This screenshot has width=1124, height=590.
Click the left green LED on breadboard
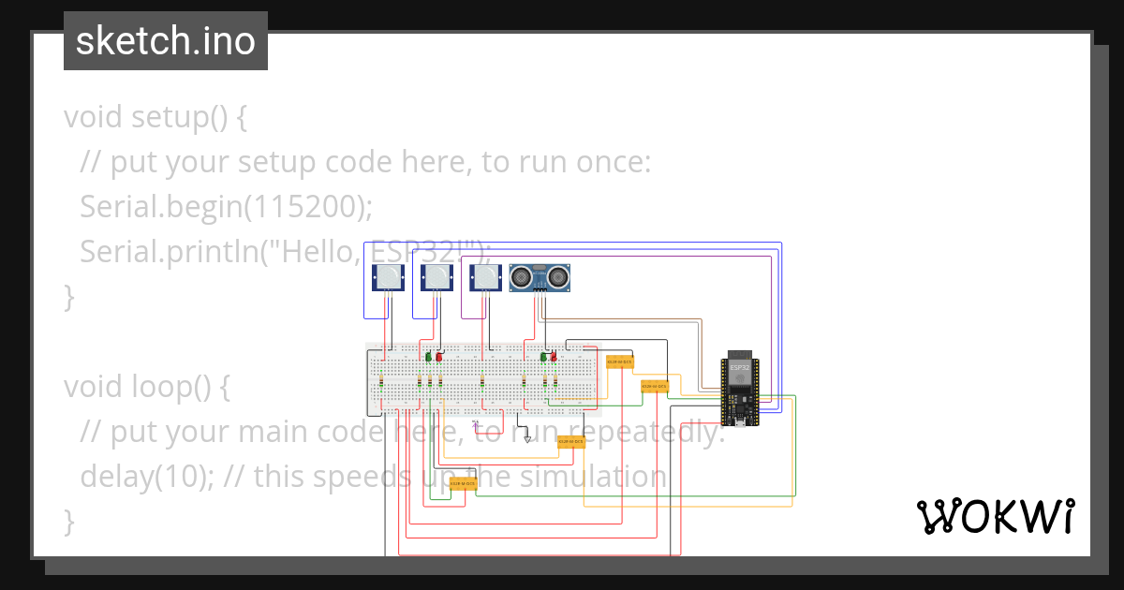(x=429, y=357)
